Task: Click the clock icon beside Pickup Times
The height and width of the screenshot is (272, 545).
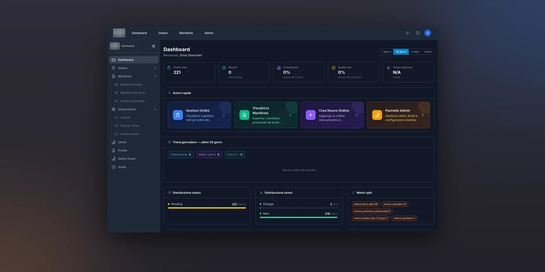Action: click(x=116, y=126)
